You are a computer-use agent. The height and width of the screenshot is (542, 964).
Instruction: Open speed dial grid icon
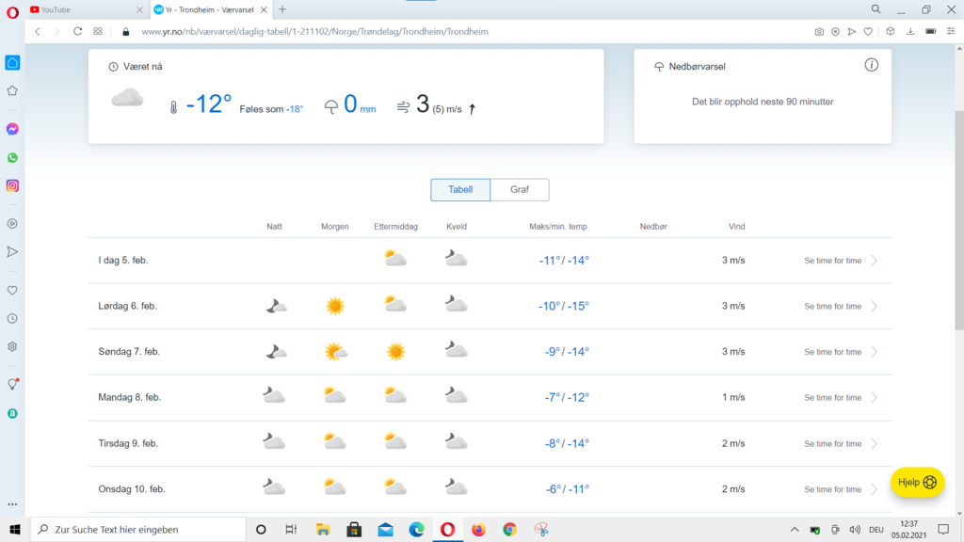98,31
